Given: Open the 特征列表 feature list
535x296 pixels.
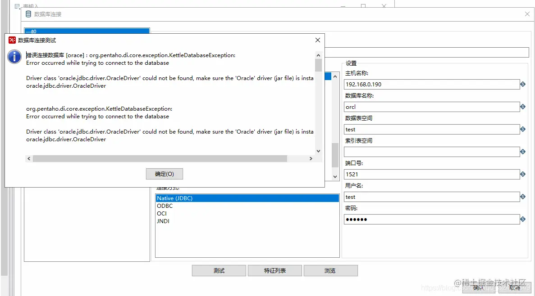Looking at the screenshot, I should (275, 270).
